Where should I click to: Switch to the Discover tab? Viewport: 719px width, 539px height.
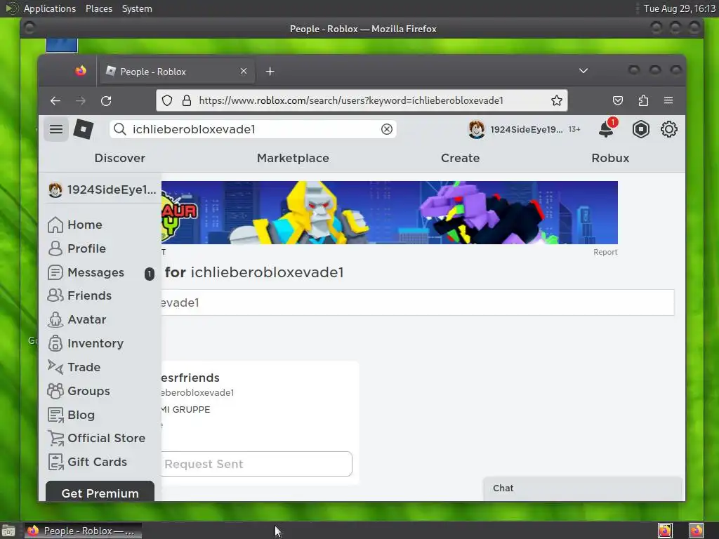click(x=119, y=158)
